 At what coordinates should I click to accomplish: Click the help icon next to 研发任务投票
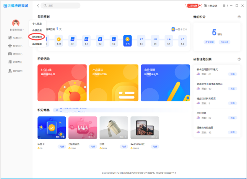click(x=239, y=59)
